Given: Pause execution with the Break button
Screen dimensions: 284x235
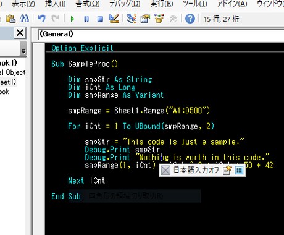Looking at the screenshot, I should [x=86, y=19].
